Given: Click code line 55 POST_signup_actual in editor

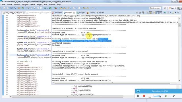Looking at the screenshot, I should [34, 39].
